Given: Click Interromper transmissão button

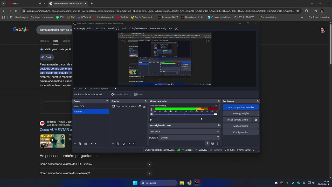Looking at the screenshot, I should tap(241, 107).
